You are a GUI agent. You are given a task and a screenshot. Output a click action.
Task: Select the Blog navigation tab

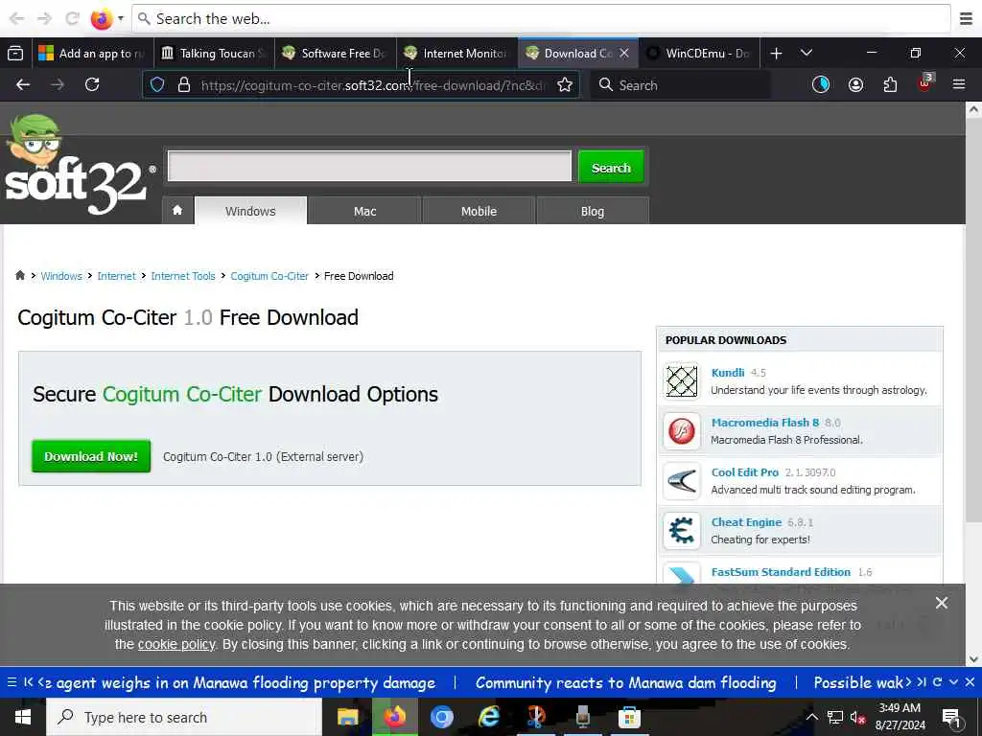[x=593, y=211]
